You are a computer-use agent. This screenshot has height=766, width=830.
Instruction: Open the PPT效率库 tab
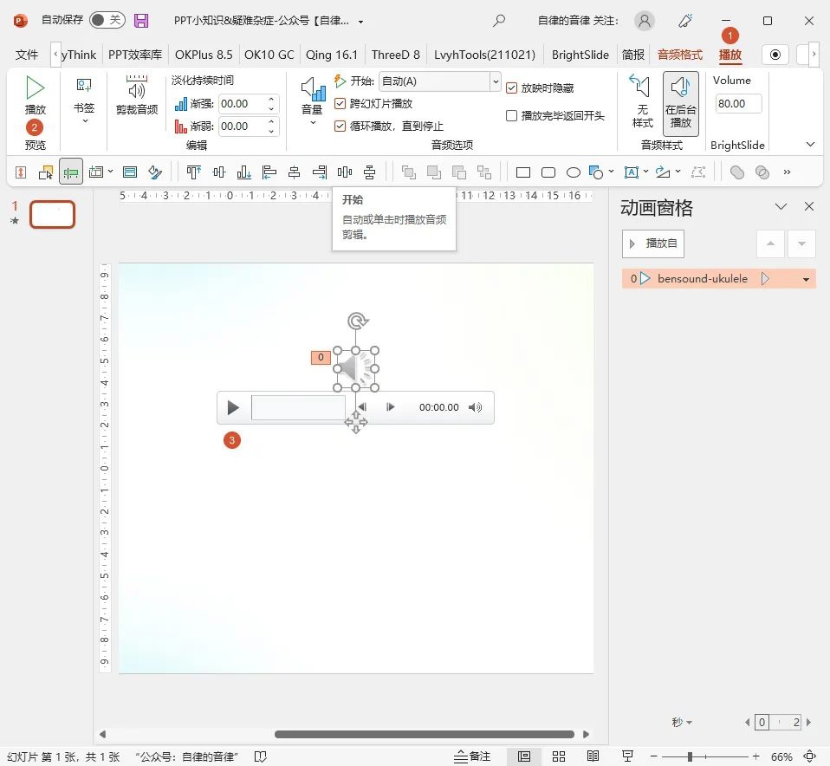135,55
